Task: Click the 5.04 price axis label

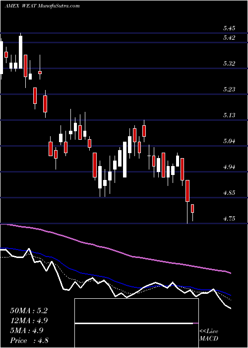Action: pyautogui.click(x=229, y=141)
